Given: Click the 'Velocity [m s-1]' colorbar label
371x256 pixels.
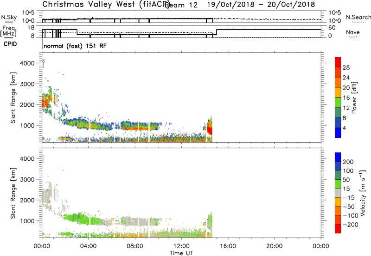Looking at the screenshot, I should tap(363, 193).
